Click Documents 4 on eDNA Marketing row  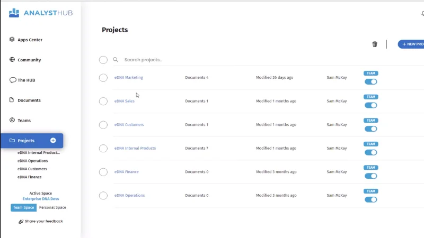coord(197,77)
